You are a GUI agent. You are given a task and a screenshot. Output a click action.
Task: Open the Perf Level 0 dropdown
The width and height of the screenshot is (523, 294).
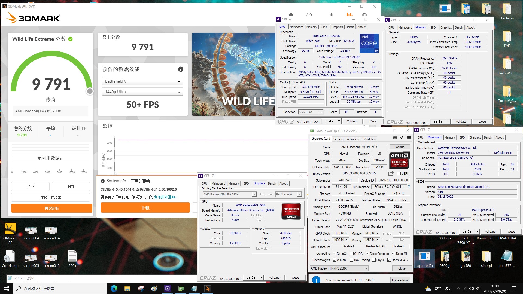(288, 194)
